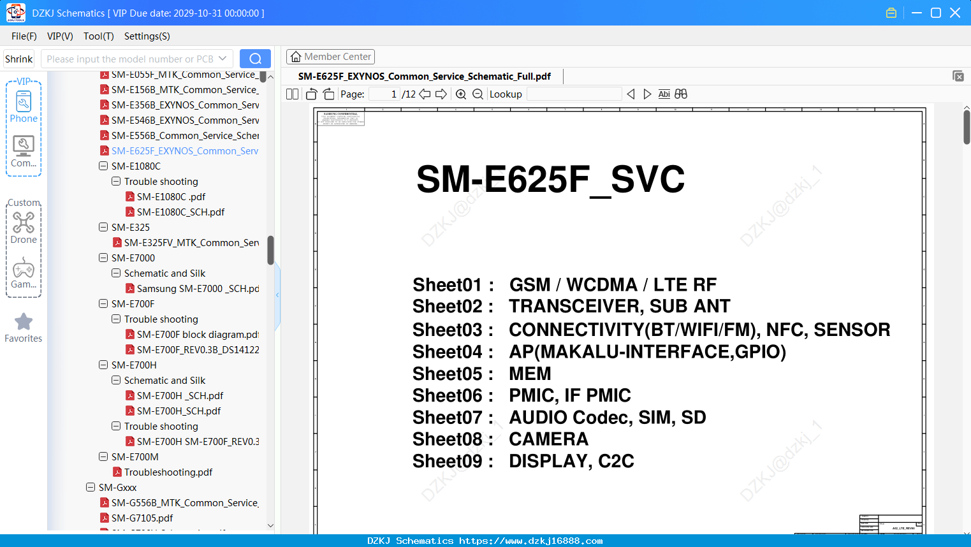Collapse Trouble shooting under SM-E1080C
This screenshot has height=547, width=971.
[116, 182]
